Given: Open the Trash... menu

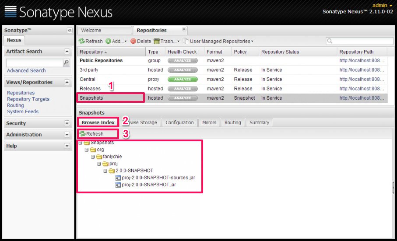Looking at the screenshot, I should pos(167,41).
